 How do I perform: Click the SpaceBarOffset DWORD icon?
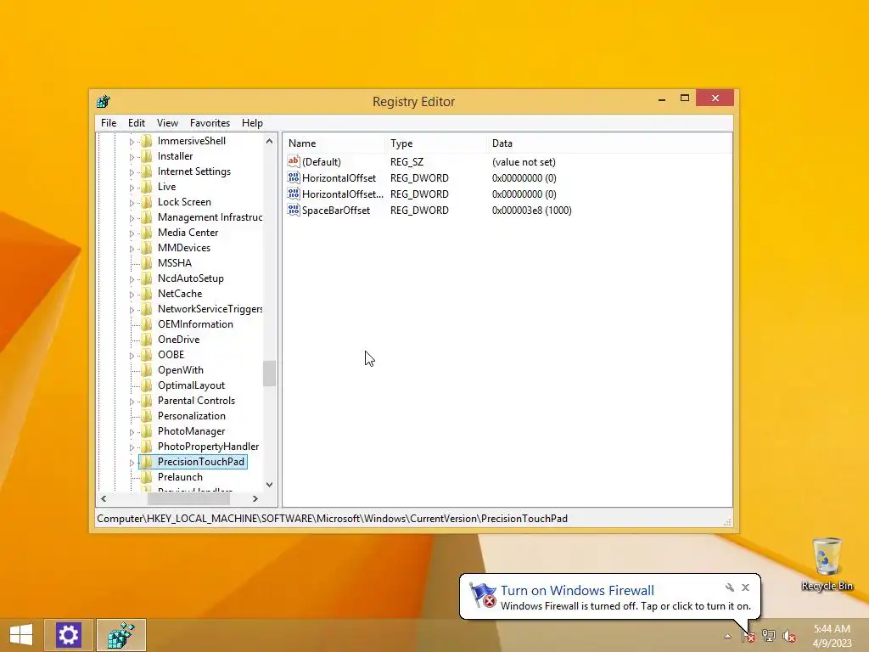pos(293,211)
